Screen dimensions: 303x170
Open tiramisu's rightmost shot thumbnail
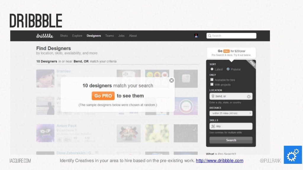point(186,79)
